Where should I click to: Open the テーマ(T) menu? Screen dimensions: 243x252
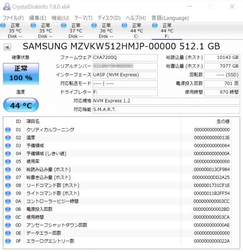(x=83, y=18)
